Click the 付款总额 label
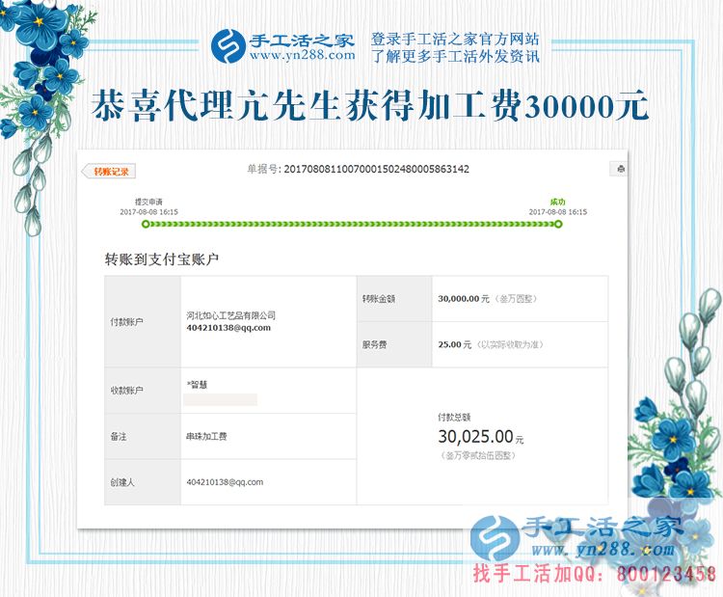The width and height of the screenshot is (723, 597). point(454,417)
